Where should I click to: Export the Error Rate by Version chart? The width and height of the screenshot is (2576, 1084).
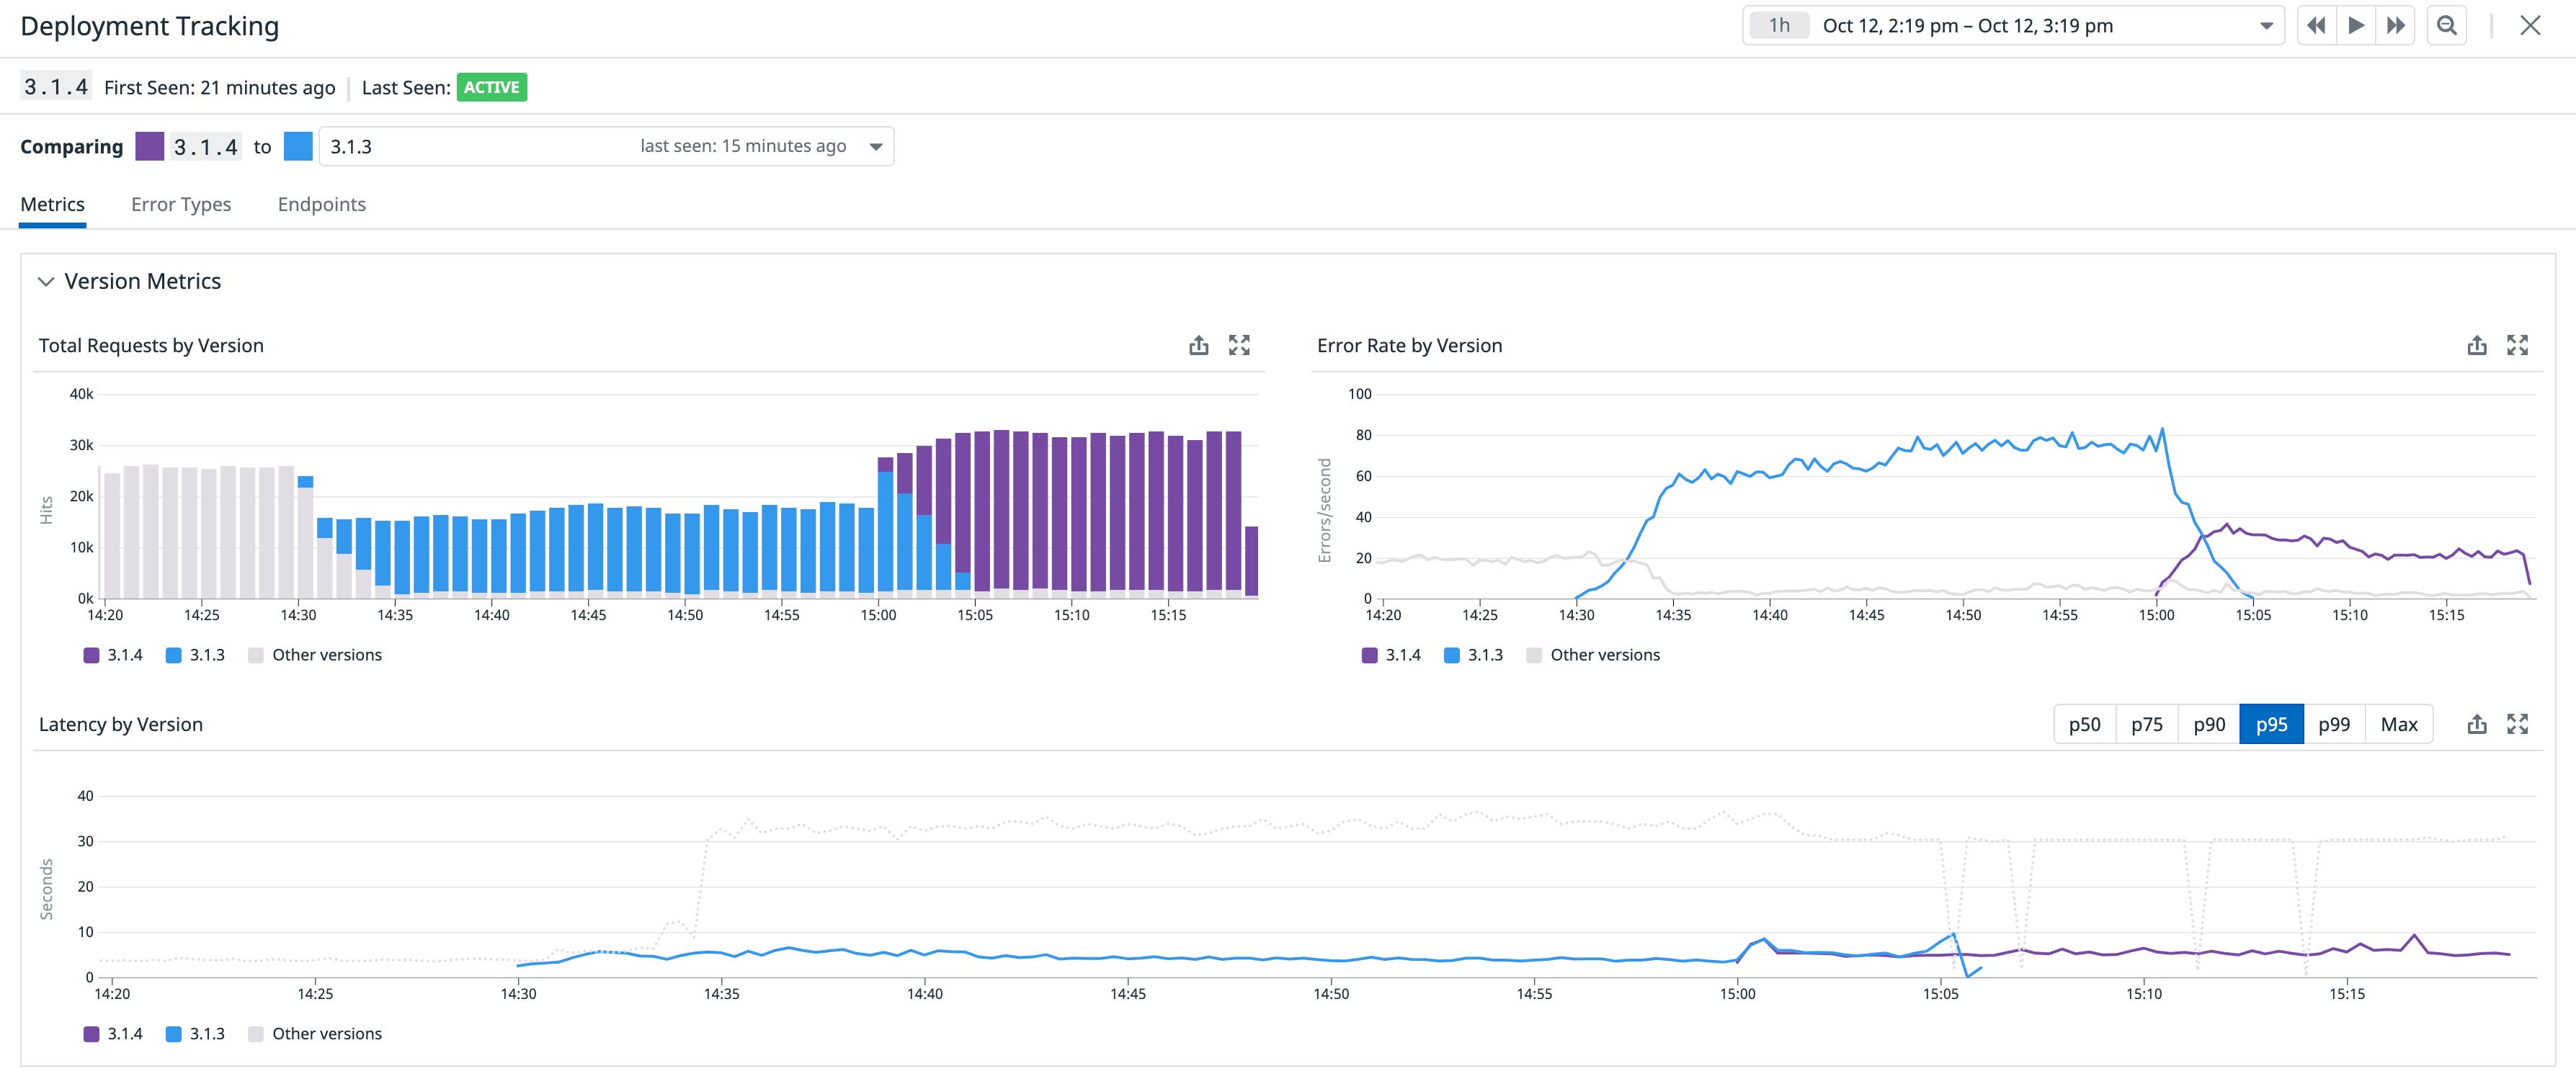[2478, 345]
